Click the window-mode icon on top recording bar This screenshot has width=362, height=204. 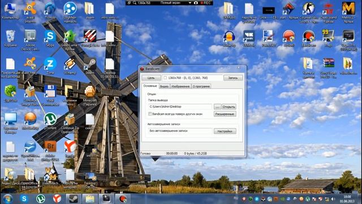tap(129, 3)
